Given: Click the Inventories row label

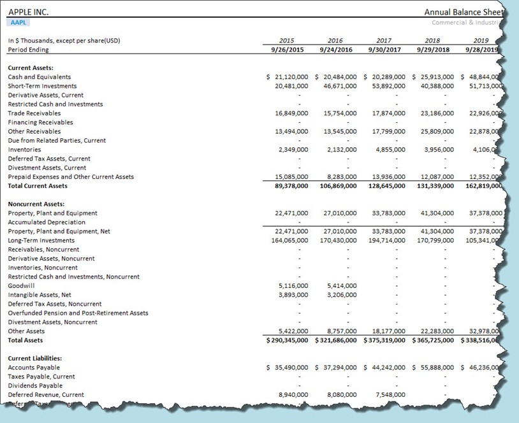Looking at the screenshot, I should [x=24, y=150].
